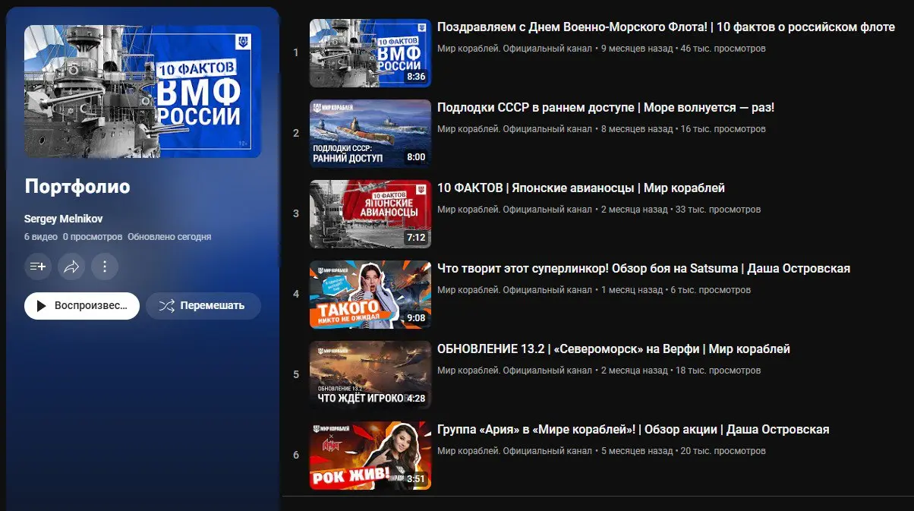Open the Японские авианосцы video thumbnail
This screenshot has width=914, height=511.
click(x=370, y=214)
